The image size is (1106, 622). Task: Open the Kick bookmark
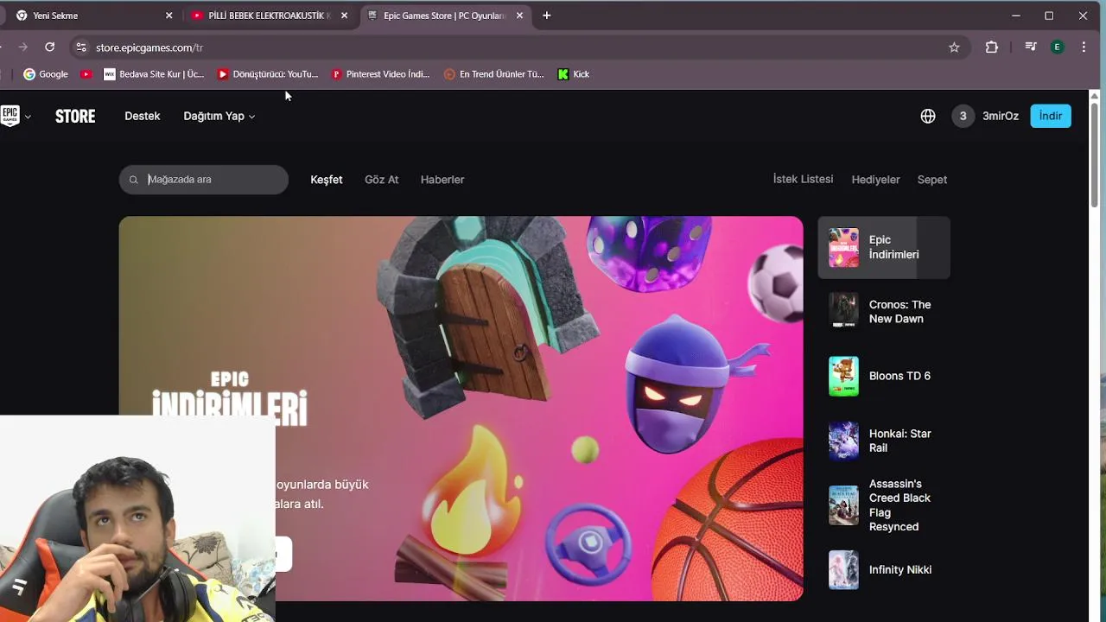[x=574, y=74]
